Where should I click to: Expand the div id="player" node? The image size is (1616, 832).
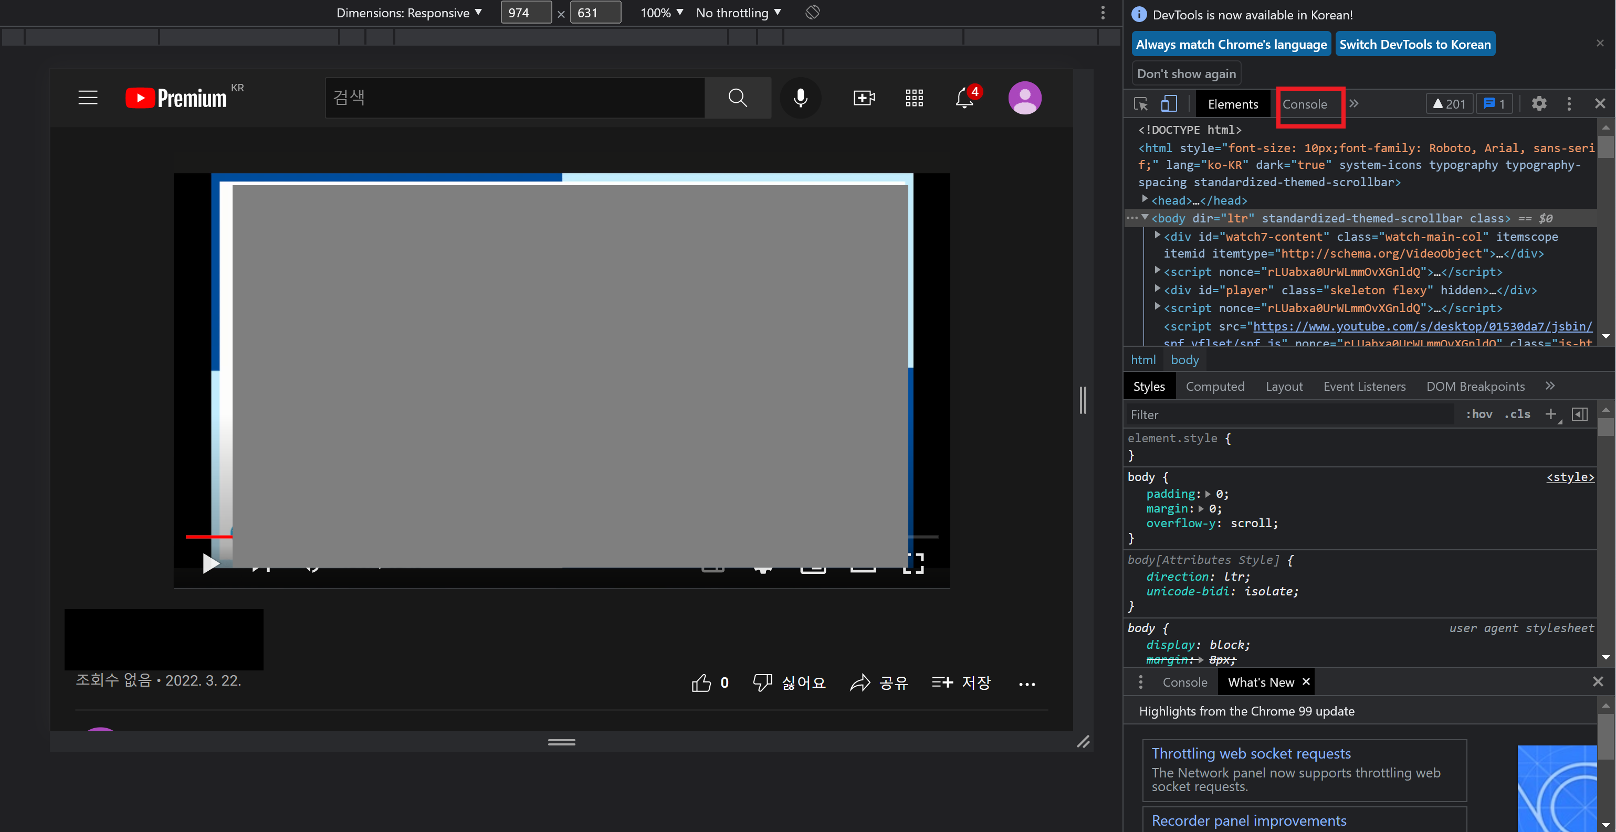click(1158, 289)
